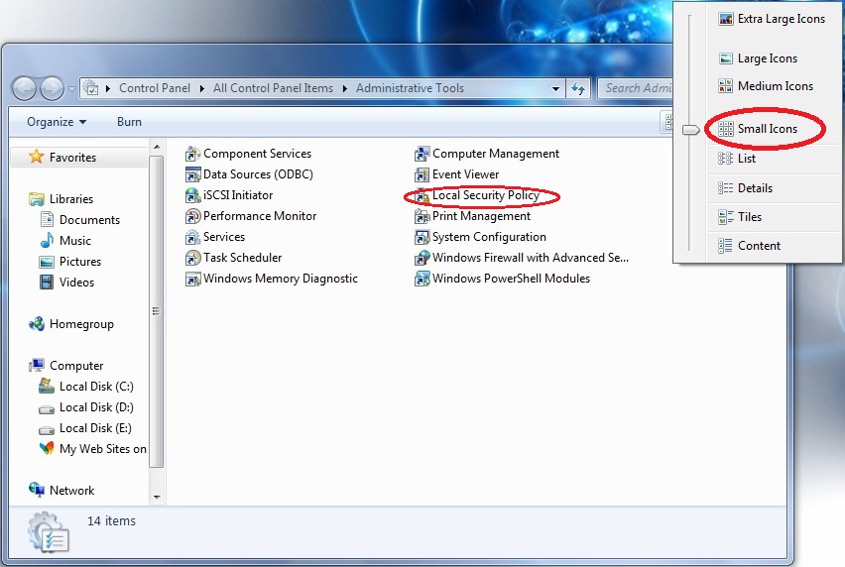The image size is (845, 567).
Task: Open the Component Services shortcut icon
Action: click(x=192, y=155)
